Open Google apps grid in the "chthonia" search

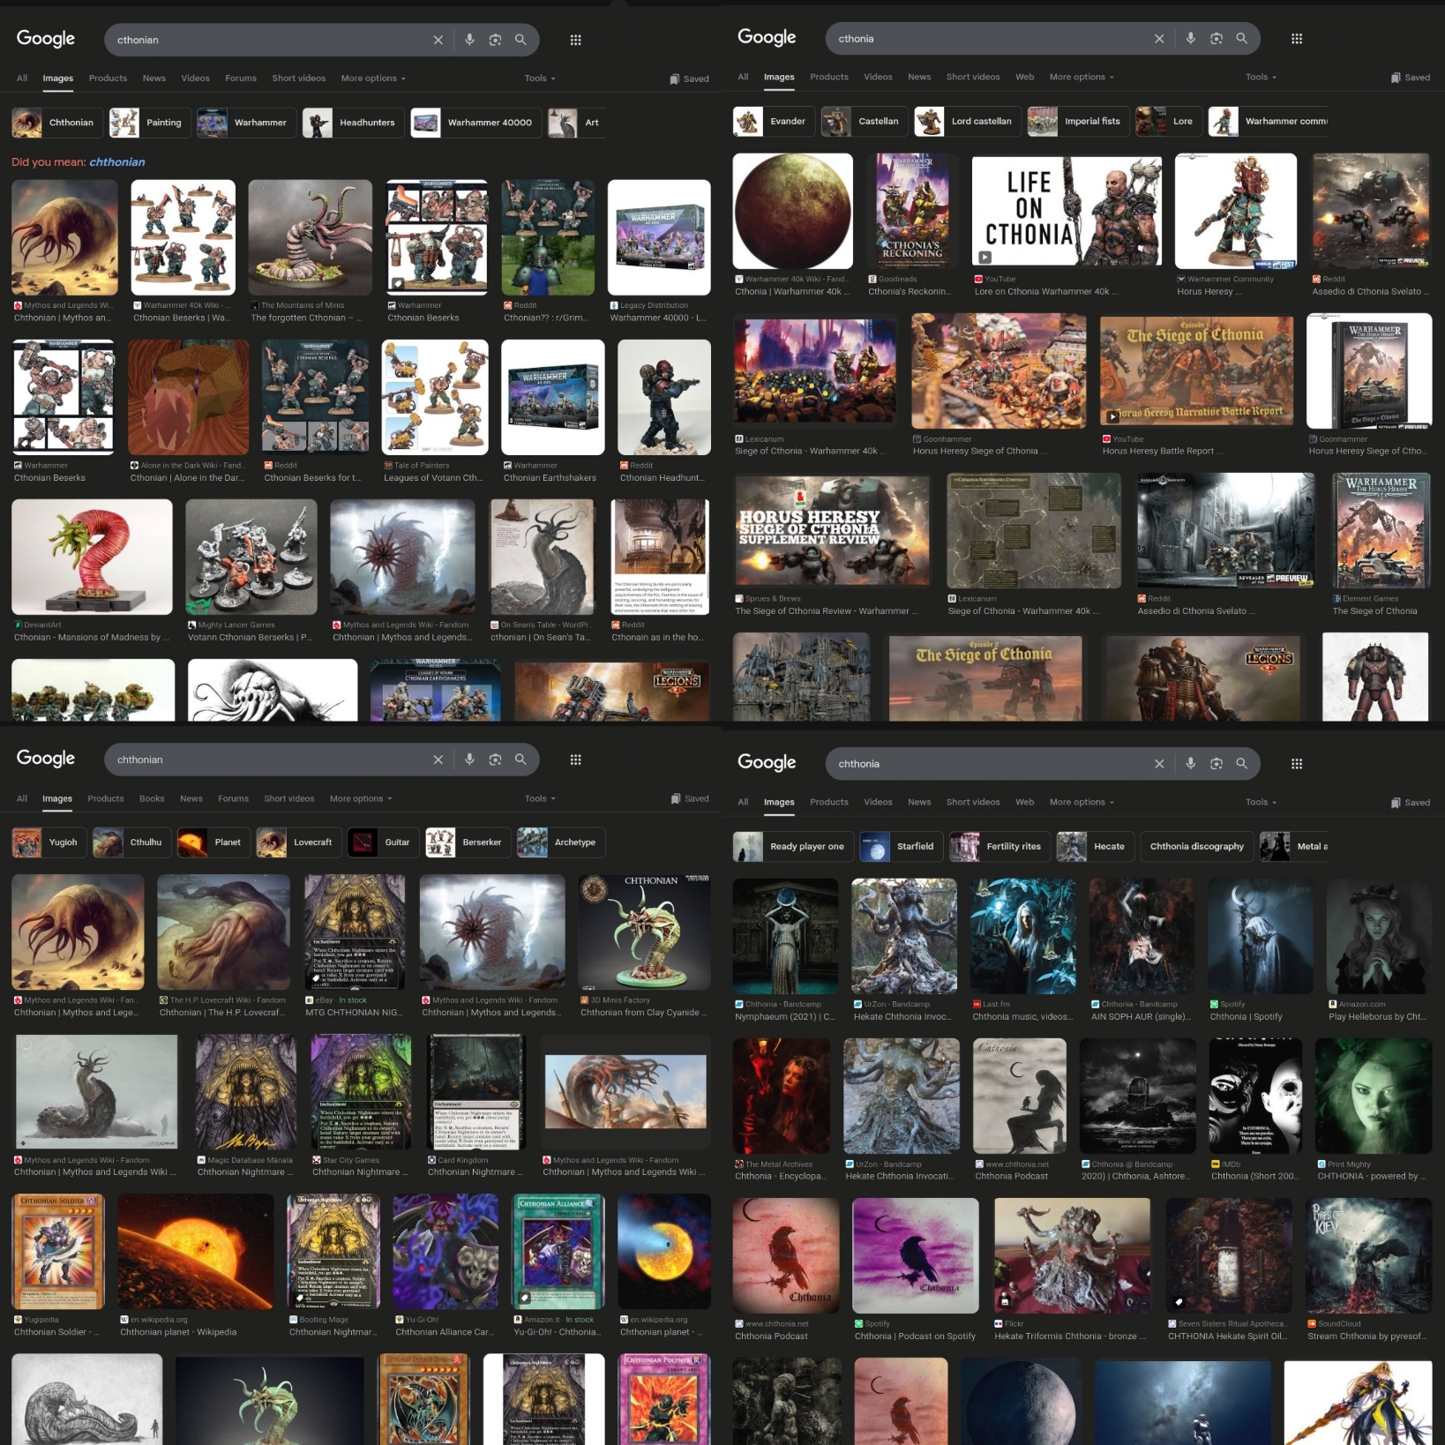coord(1297,764)
